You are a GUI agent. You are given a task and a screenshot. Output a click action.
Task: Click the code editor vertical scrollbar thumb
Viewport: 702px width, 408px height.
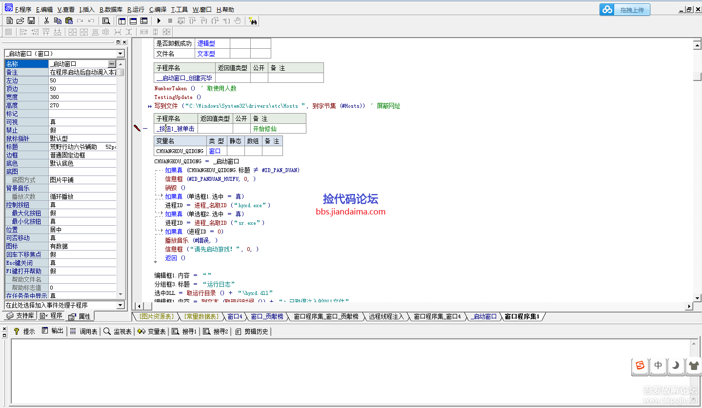click(698, 77)
